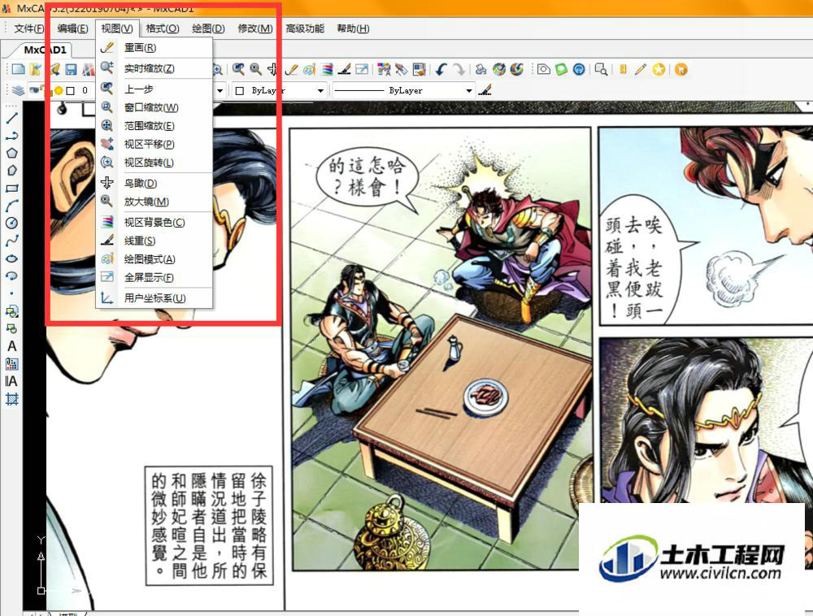The height and width of the screenshot is (616, 813).
Task: Open the 帮助(H) menu
Action: pos(353,28)
